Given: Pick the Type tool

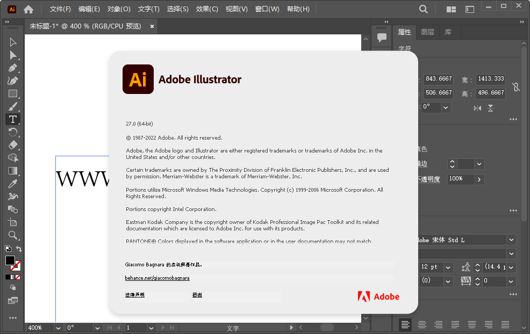Looking at the screenshot, I should [12, 119].
